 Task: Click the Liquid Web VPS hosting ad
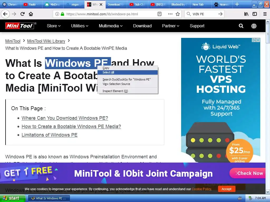tap(221, 100)
